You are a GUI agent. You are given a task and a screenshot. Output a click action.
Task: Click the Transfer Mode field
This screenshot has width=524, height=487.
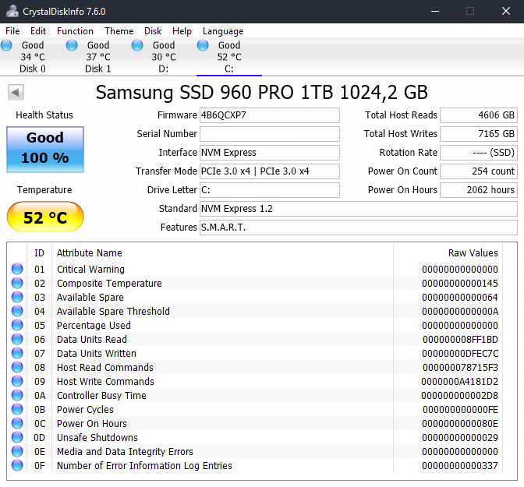[x=270, y=171]
